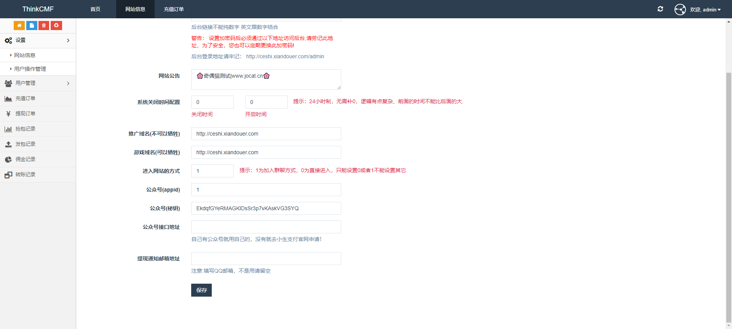Image resolution: width=732 pixels, height=329 pixels.
Task: Click the 关闭时间 input field
Action: pyautogui.click(x=213, y=102)
